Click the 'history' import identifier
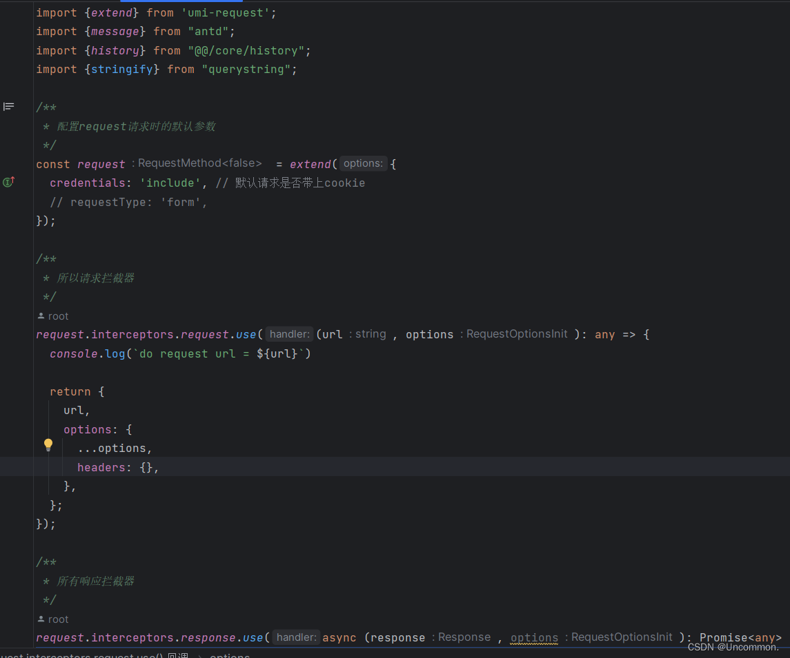Viewport: 790px width, 658px height. 115,51
